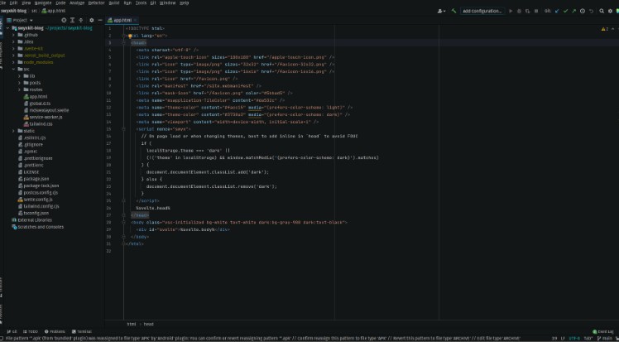Select tailwind.config.cjs in project tree
This screenshot has height=342, width=619.
coord(38,206)
